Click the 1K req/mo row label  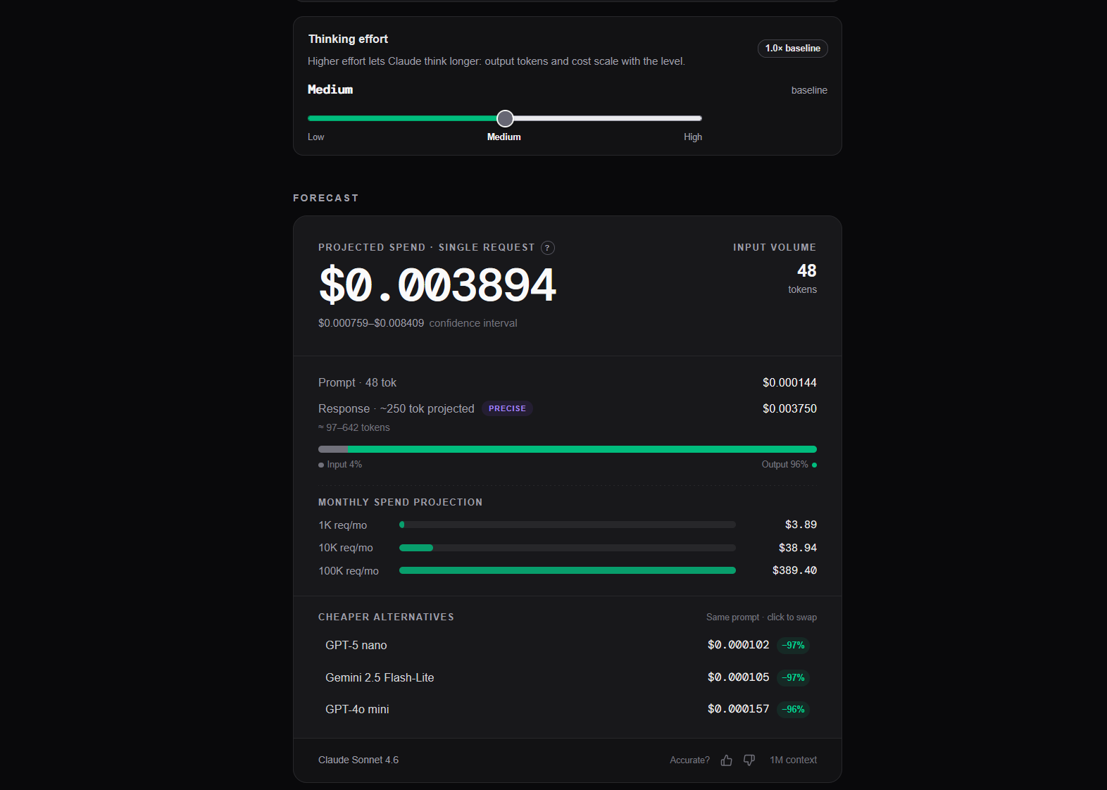(x=343, y=525)
